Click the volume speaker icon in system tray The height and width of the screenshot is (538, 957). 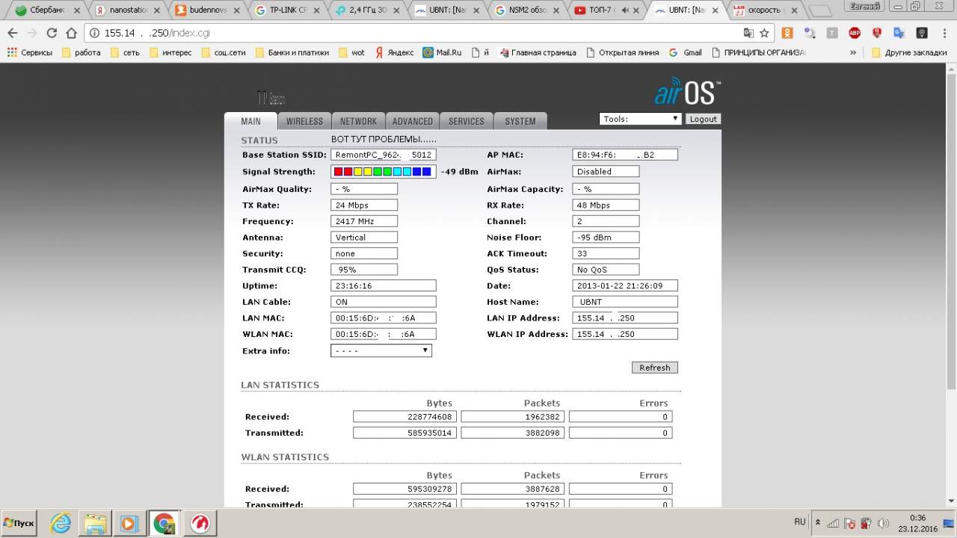883,523
